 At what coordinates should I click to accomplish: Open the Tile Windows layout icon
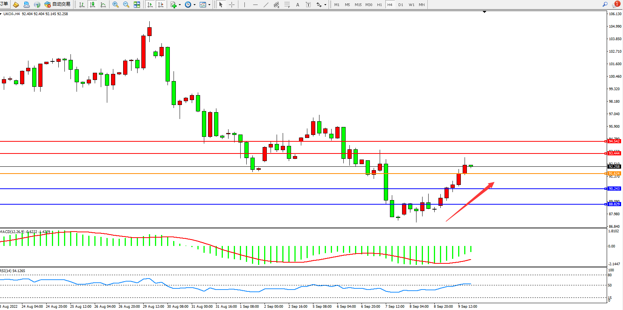tap(137, 5)
